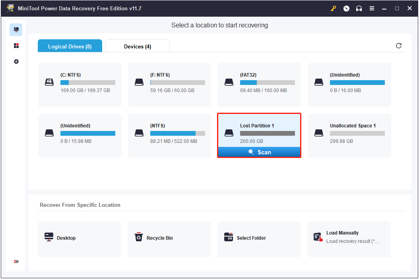This screenshot has width=419, height=279.
Task: Click the capacity bar of the C: drive
Action: tap(87, 82)
